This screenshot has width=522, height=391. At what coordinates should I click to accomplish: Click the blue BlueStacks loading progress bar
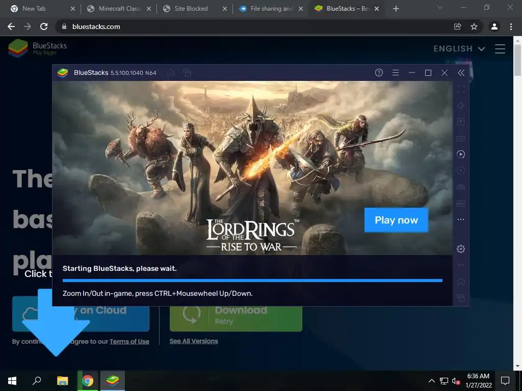(x=252, y=281)
